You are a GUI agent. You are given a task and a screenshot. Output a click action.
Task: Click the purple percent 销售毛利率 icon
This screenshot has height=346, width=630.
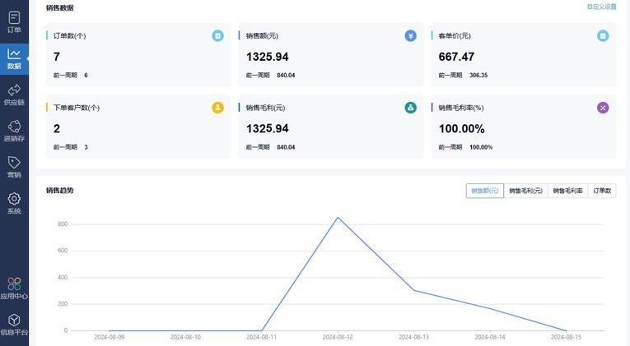[603, 108]
